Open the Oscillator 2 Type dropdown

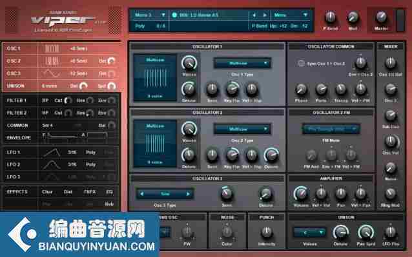click(242, 129)
